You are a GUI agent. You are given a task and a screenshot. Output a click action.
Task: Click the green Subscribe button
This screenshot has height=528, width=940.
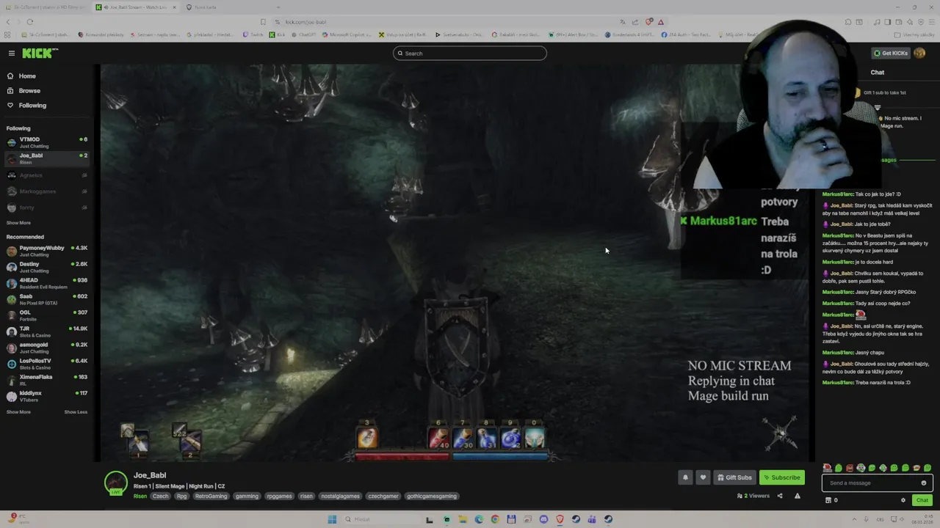point(782,477)
